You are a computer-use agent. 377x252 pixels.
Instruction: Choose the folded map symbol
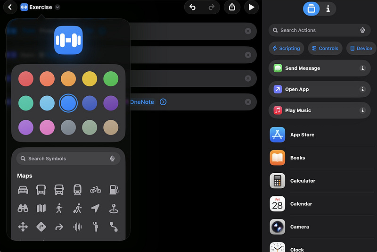click(41, 208)
